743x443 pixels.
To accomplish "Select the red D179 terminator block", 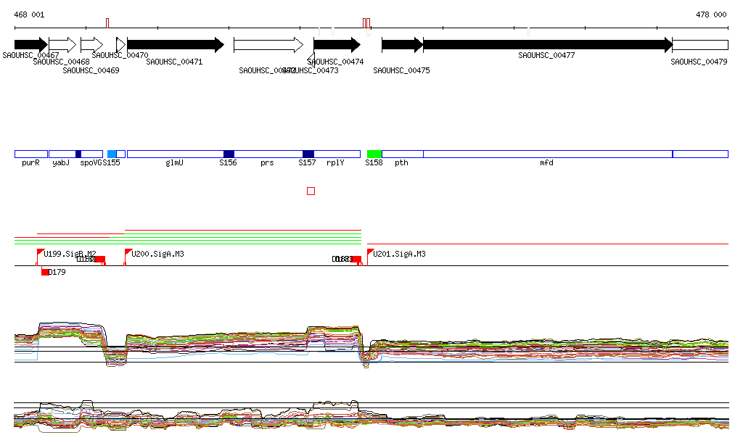I will 46,272.
